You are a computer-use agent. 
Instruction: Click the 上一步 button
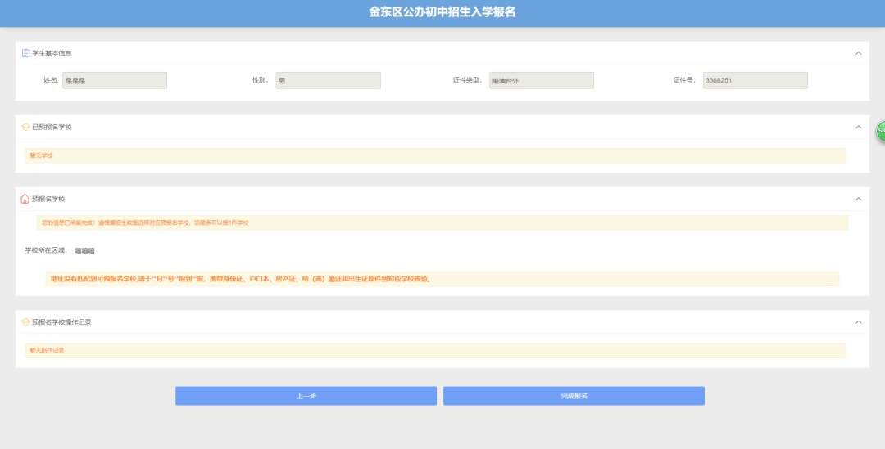(x=306, y=396)
